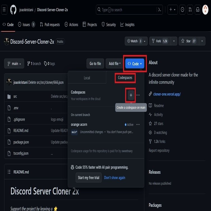Open the package.json file

click(x=21, y=142)
